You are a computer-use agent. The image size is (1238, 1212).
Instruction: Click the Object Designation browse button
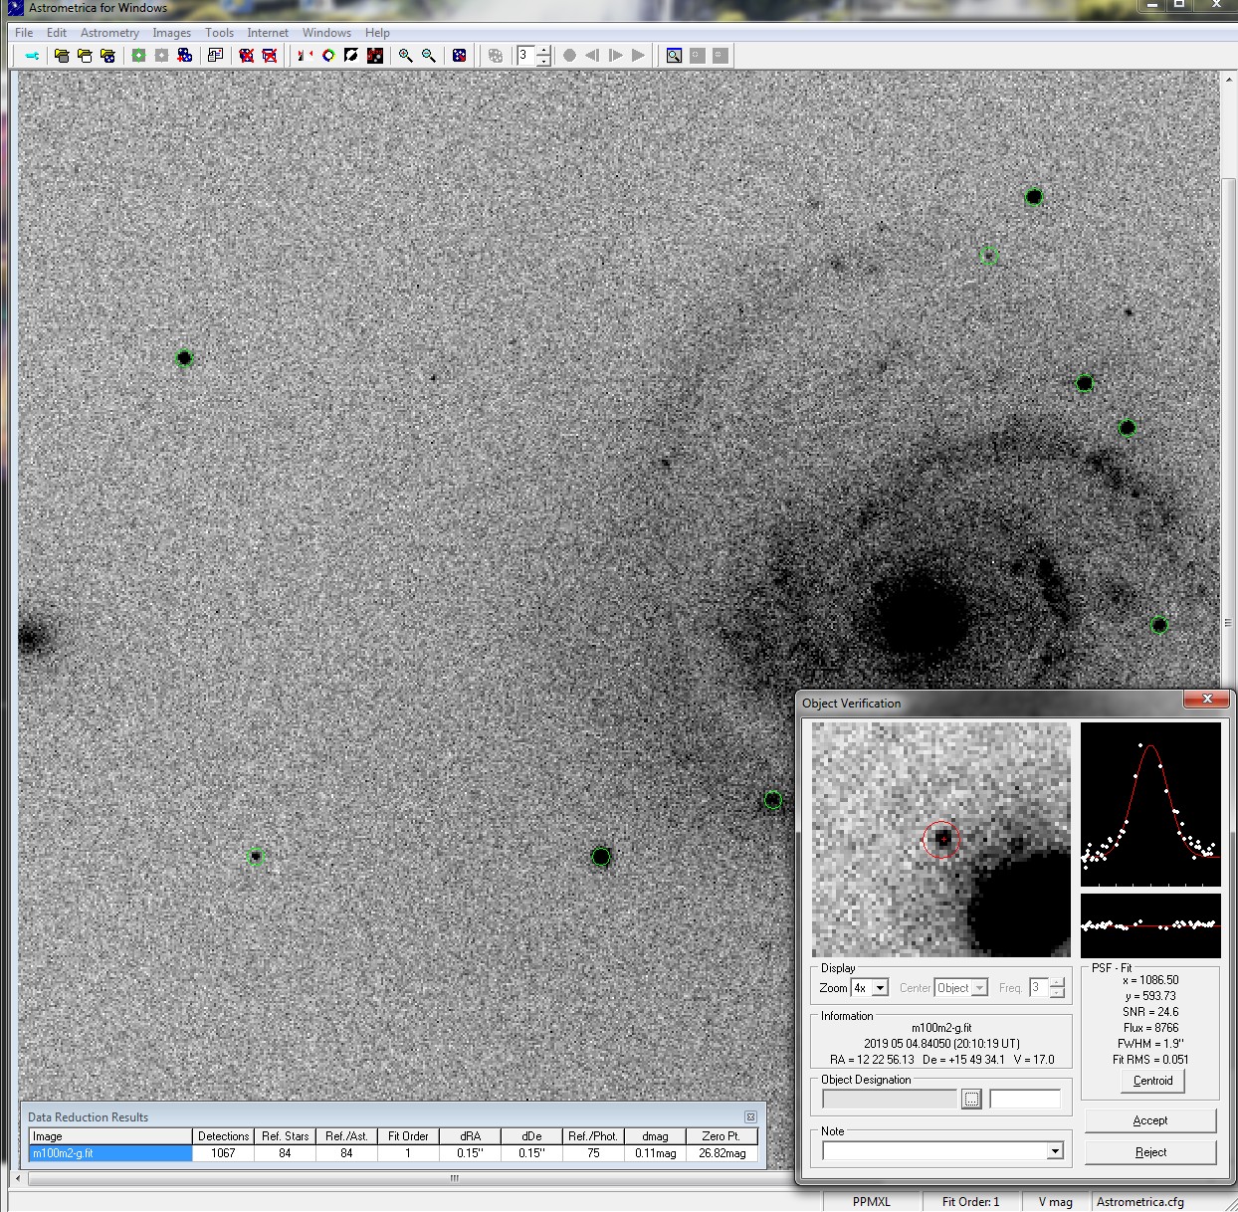971,1099
